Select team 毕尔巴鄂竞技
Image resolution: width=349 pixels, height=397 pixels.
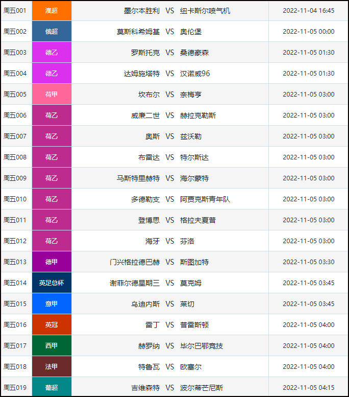click(202, 346)
